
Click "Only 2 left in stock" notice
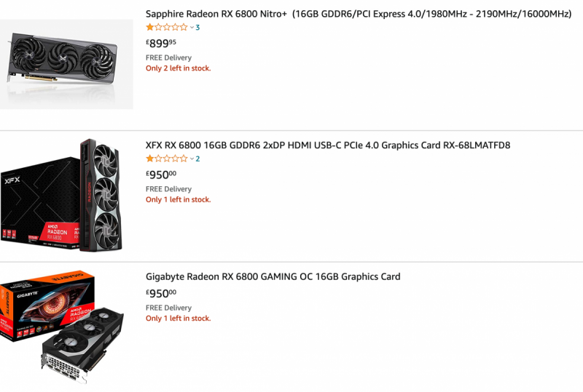tap(178, 68)
